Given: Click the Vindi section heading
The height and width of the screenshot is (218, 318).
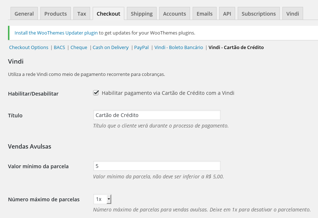Looking at the screenshot, I should [16, 61].
